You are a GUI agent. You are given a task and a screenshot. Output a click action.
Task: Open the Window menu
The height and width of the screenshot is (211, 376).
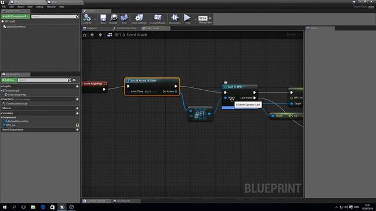pyautogui.click(x=51, y=6)
